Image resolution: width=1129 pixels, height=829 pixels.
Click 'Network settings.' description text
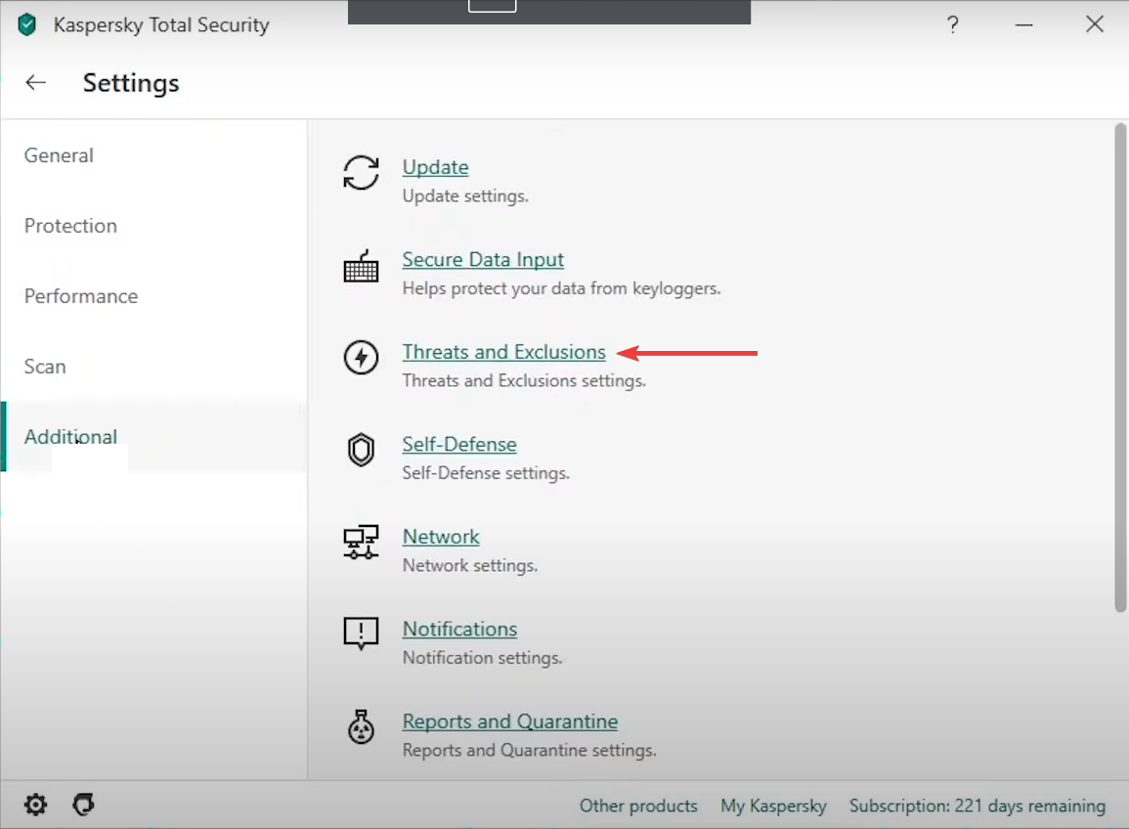click(x=469, y=565)
